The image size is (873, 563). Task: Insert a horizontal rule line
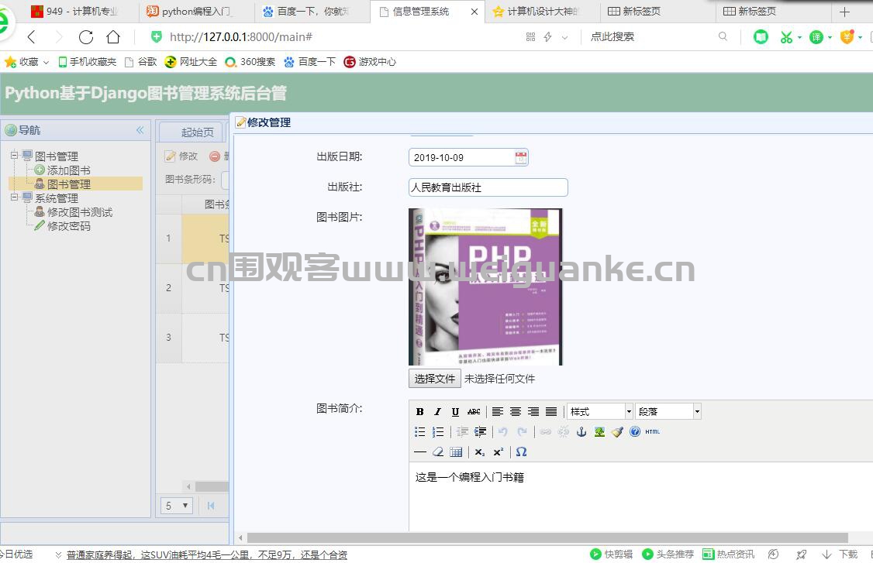click(419, 451)
